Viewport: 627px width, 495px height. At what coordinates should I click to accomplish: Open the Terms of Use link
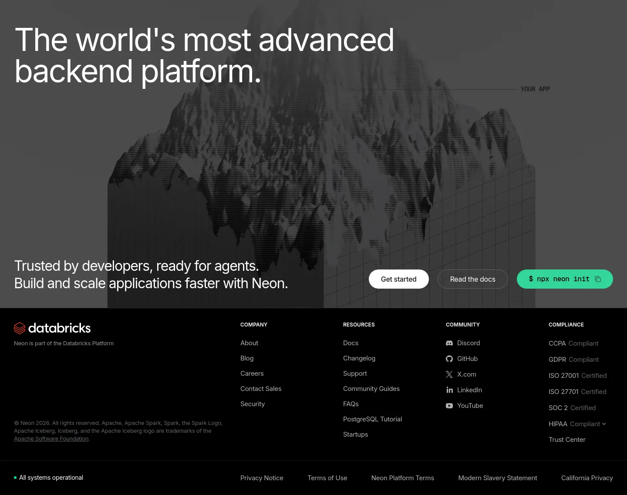click(x=327, y=478)
